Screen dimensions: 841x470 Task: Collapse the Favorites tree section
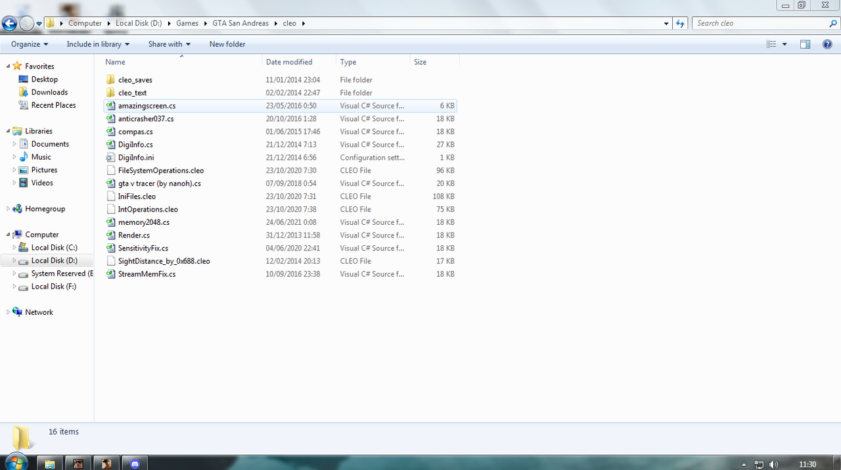(9, 66)
